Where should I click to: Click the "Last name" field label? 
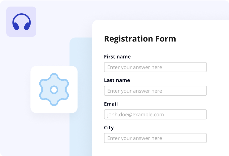click(117, 80)
